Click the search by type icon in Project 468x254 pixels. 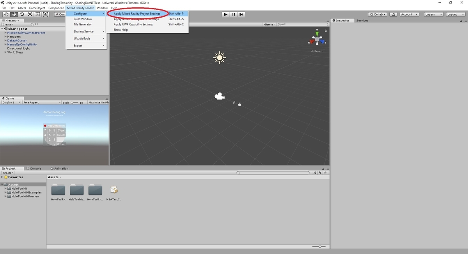(x=314, y=173)
